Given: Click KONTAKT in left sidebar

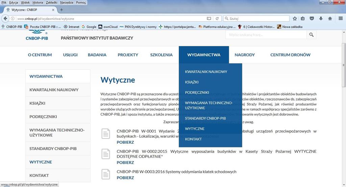Looking at the screenshot, I should pos(58,175).
